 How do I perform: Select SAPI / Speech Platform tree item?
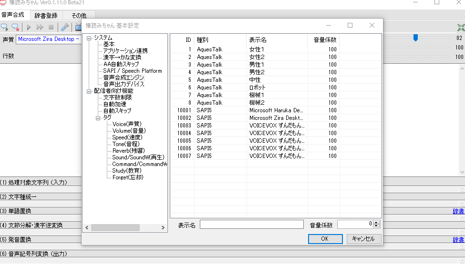point(133,71)
